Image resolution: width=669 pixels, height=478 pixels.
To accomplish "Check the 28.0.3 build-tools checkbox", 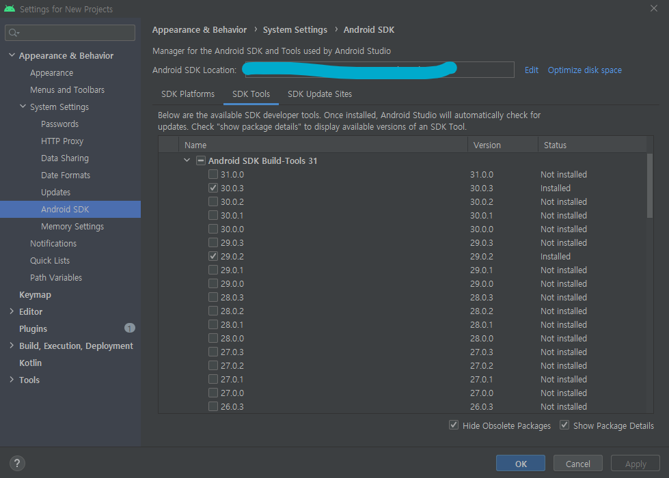I will 213,297.
